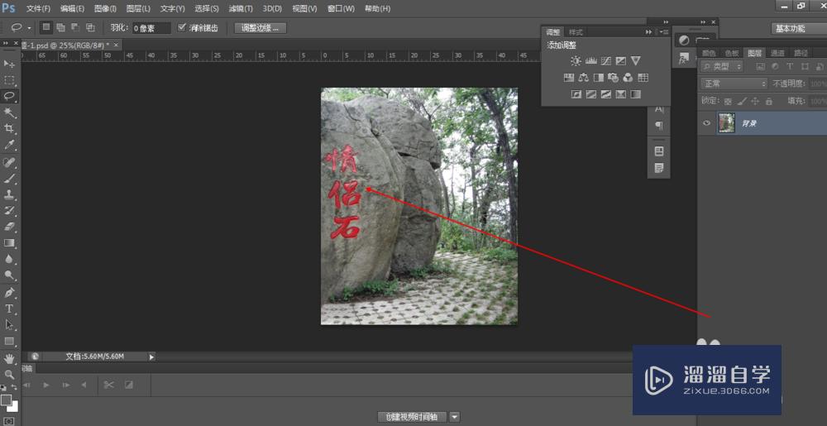827x426 pixels.
Task: Switch to the 通道 tab
Action: click(777, 53)
